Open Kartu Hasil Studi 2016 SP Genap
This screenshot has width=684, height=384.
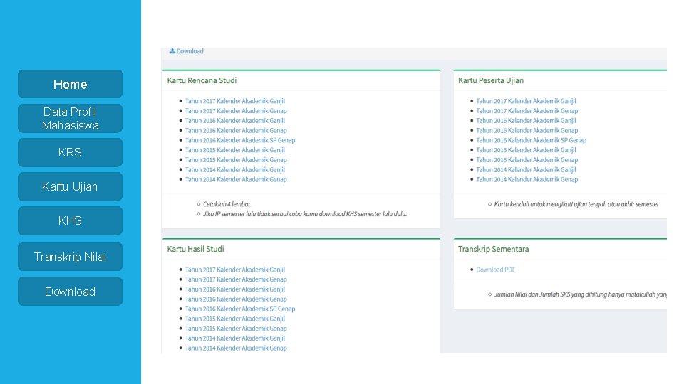pos(240,309)
